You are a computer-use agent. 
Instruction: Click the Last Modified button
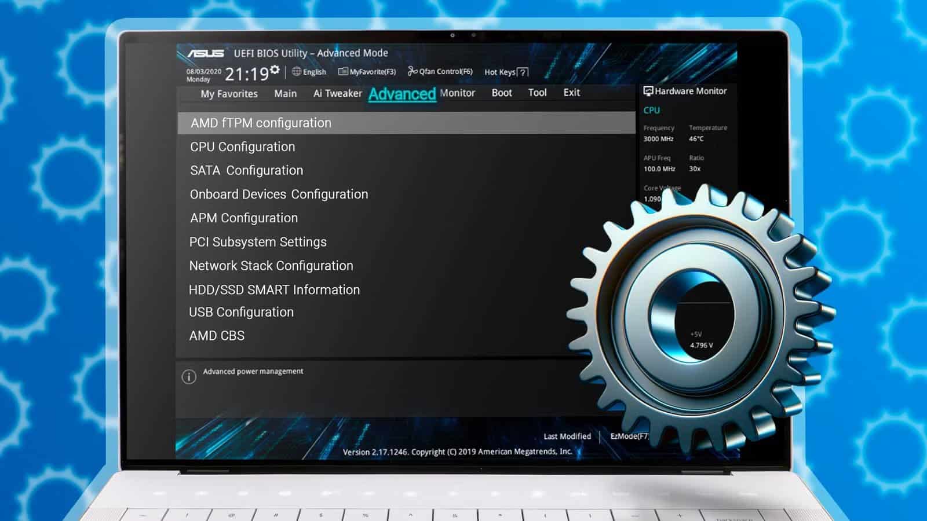coord(567,436)
